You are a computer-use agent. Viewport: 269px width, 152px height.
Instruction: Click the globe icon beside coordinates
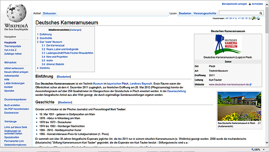pyautogui.click(x=258, y=18)
